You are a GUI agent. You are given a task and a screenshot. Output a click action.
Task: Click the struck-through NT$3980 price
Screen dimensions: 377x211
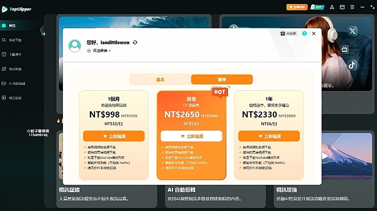point(287,116)
